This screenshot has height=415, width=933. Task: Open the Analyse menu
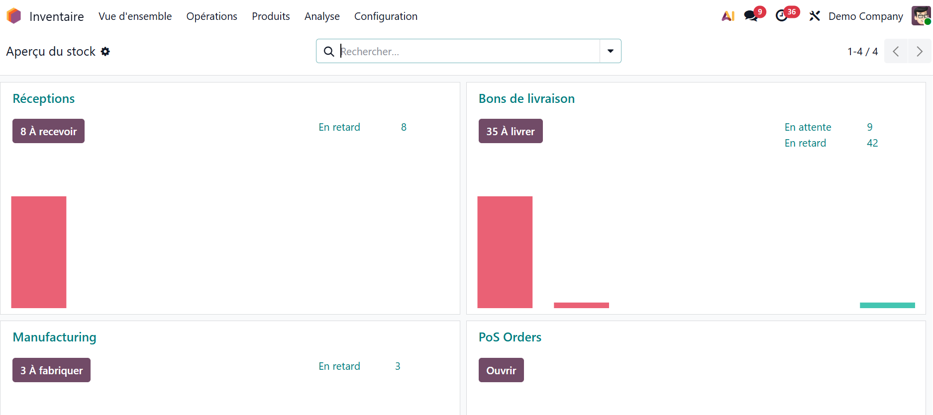[x=322, y=16]
